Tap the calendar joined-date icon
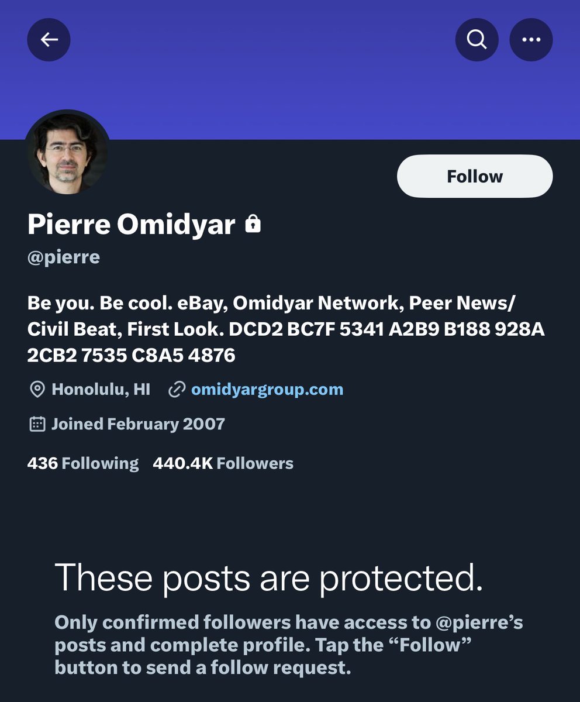 coord(37,424)
